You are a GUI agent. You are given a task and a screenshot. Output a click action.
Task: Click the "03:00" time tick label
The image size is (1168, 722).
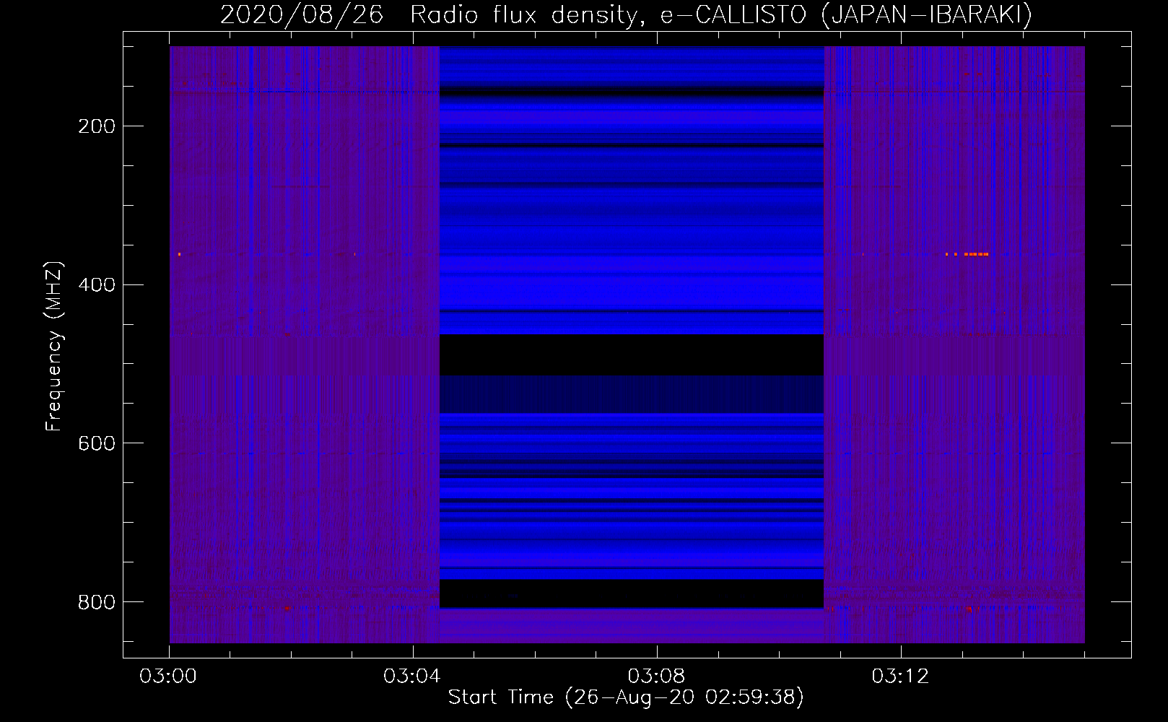pyautogui.click(x=168, y=677)
